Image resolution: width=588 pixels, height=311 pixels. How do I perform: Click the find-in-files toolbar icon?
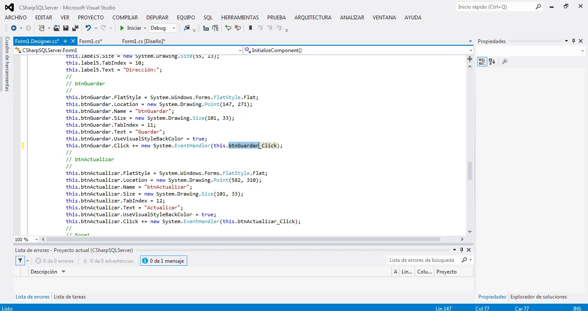click(186, 28)
